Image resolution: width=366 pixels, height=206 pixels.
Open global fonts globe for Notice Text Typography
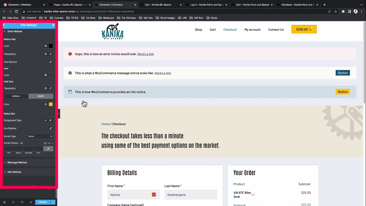click(x=46, y=54)
